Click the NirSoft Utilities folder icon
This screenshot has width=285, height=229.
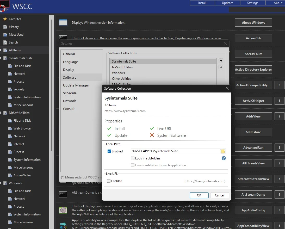[x=5, y=113]
